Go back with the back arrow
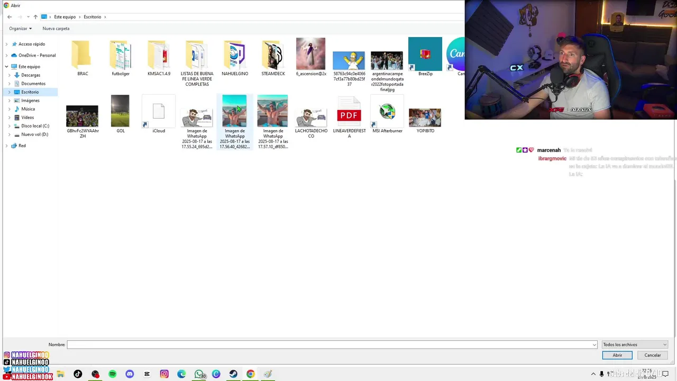The height and width of the screenshot is (381, 677). pos(10,17)
